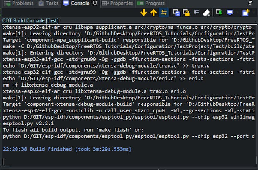258x170 pixels.
Task: Click the echo trax.c >> trax.d line
Action: [x=106, y=66]
